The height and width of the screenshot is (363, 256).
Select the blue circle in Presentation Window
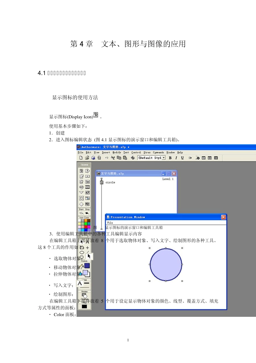click(166, 264)
